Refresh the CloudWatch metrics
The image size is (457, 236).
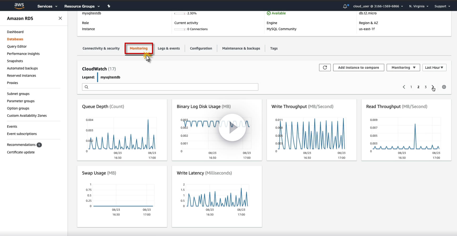point(325,67)
